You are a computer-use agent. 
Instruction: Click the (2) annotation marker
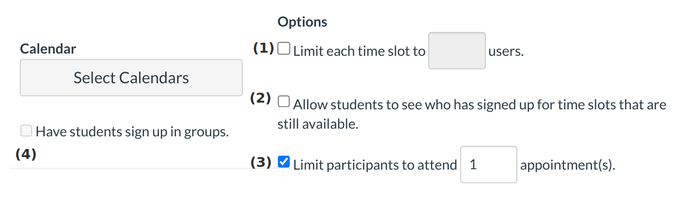[x=260, y=99]
